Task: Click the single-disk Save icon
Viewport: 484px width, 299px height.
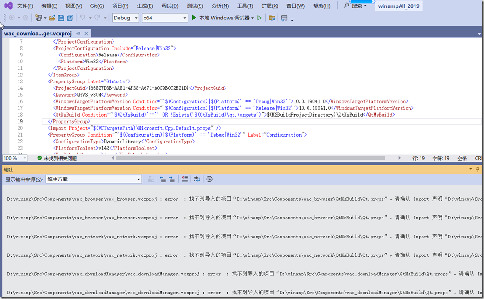Action: [x=61, y=18]
